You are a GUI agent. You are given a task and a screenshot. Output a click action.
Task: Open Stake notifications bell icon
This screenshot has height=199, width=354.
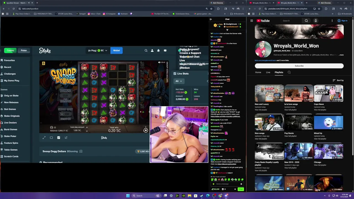[158, 51]
